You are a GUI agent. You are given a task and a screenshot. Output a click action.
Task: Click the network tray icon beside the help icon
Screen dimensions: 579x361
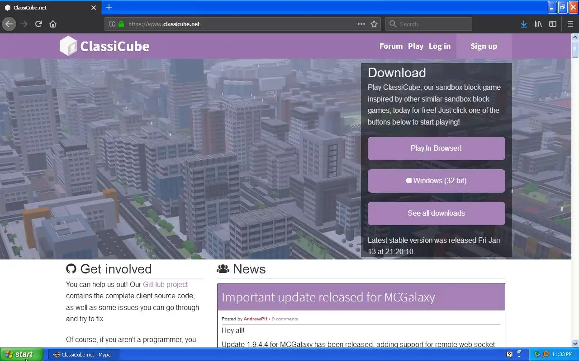tap(519, 354)
